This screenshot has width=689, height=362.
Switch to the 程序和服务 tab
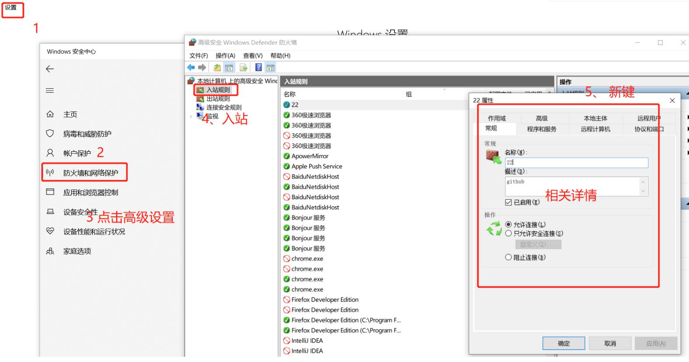click(542, 129)
